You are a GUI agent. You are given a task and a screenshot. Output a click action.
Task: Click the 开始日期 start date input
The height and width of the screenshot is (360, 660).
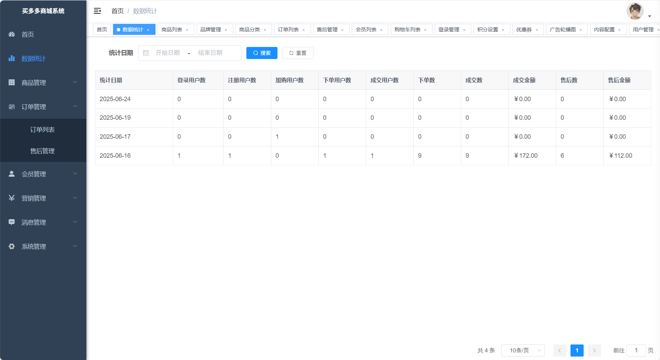point(168,53)
